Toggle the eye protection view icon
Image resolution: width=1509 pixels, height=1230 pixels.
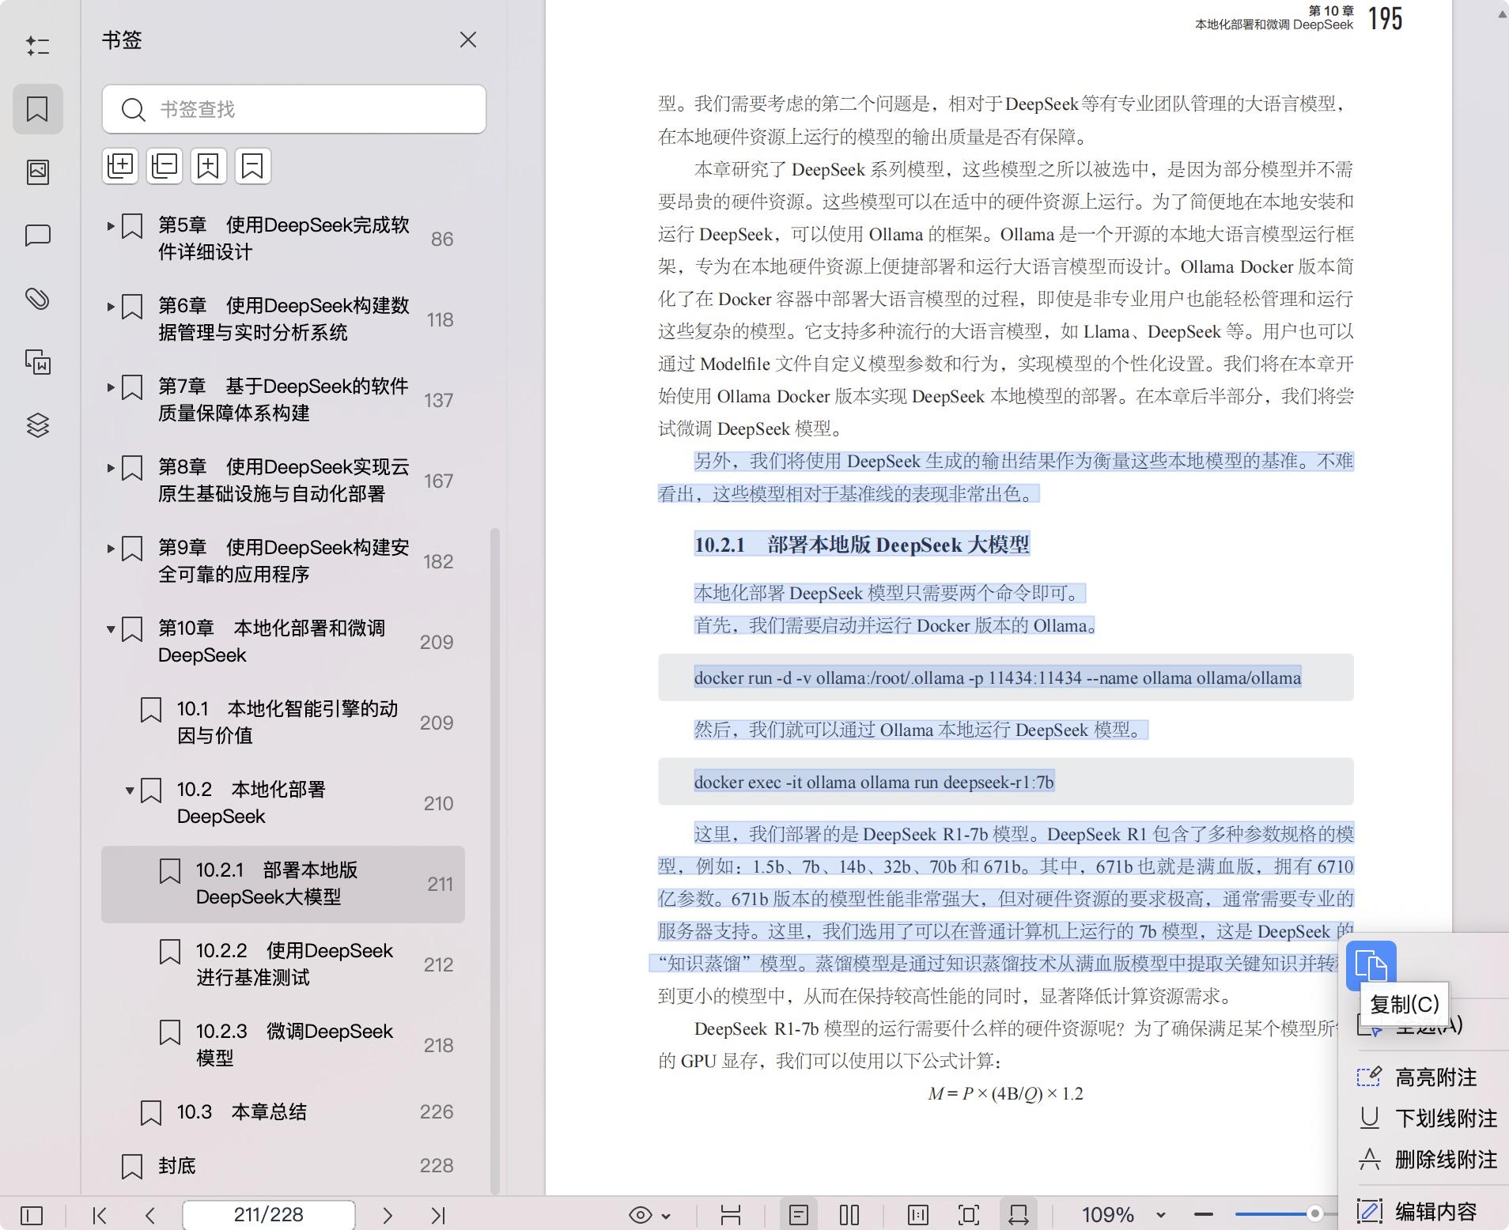click(x=641, y=1215)
